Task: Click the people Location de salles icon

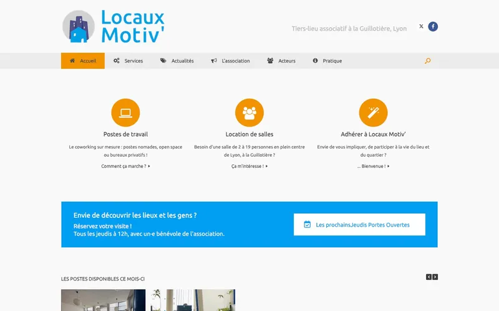Action: pos(249,113)
